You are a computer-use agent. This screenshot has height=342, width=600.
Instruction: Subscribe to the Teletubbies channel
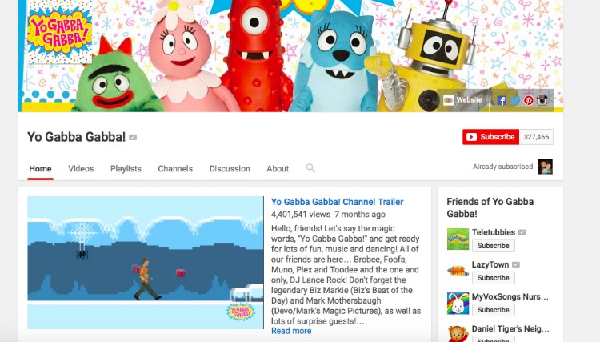pos(494,246)
